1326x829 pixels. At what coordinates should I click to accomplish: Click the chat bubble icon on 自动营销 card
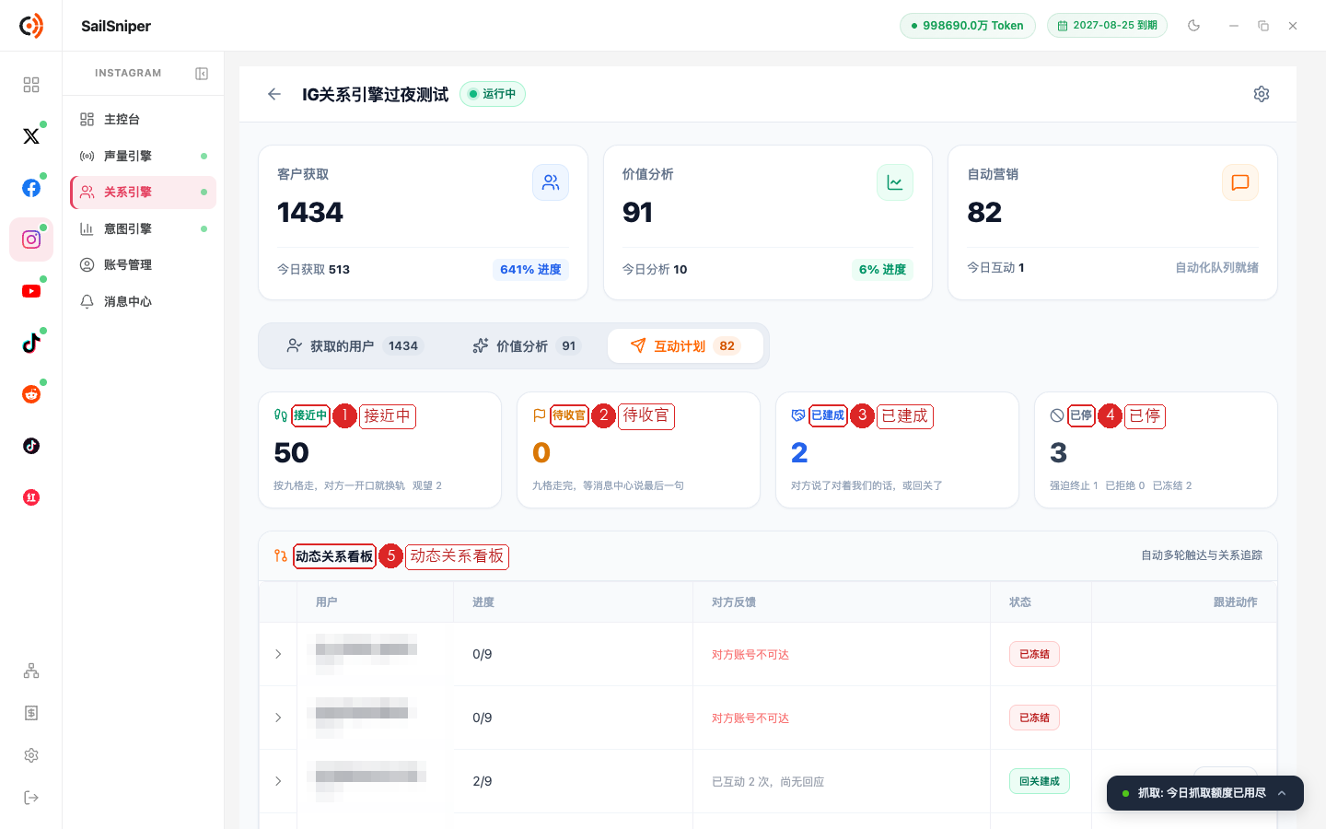[x=1240, y=182]
